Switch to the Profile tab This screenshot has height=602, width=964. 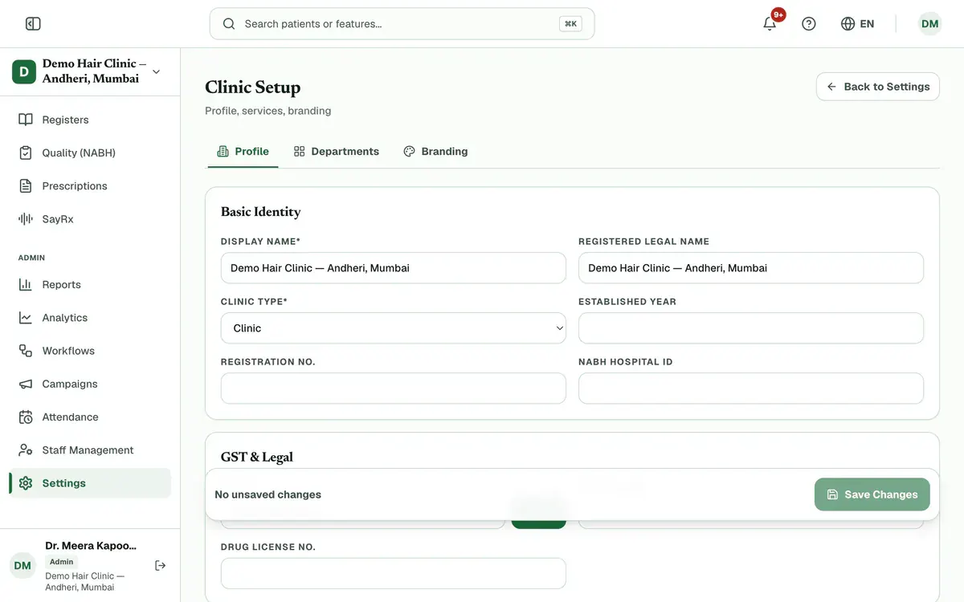point(243,151)
